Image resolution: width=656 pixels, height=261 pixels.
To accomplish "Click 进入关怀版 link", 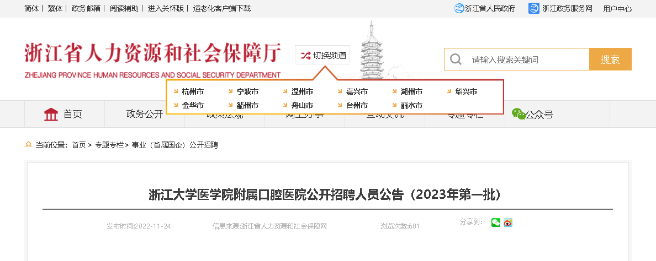I will pos(166,8).
